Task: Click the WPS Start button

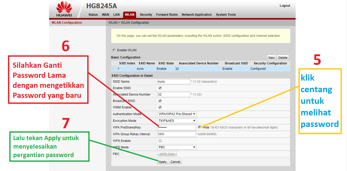Action: (x=167, y=154)
